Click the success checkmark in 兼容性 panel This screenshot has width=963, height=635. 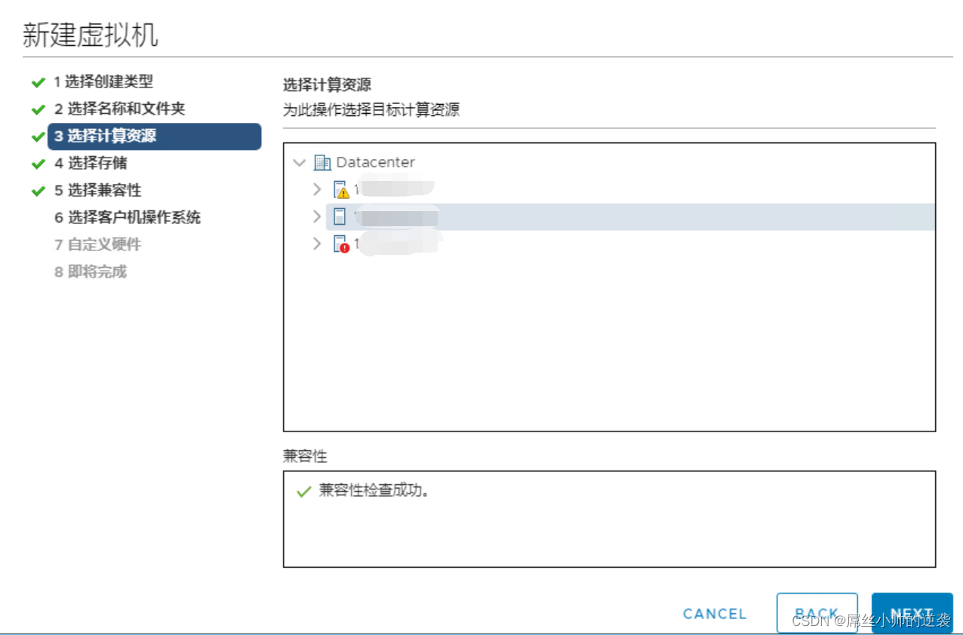click(303, 491)
